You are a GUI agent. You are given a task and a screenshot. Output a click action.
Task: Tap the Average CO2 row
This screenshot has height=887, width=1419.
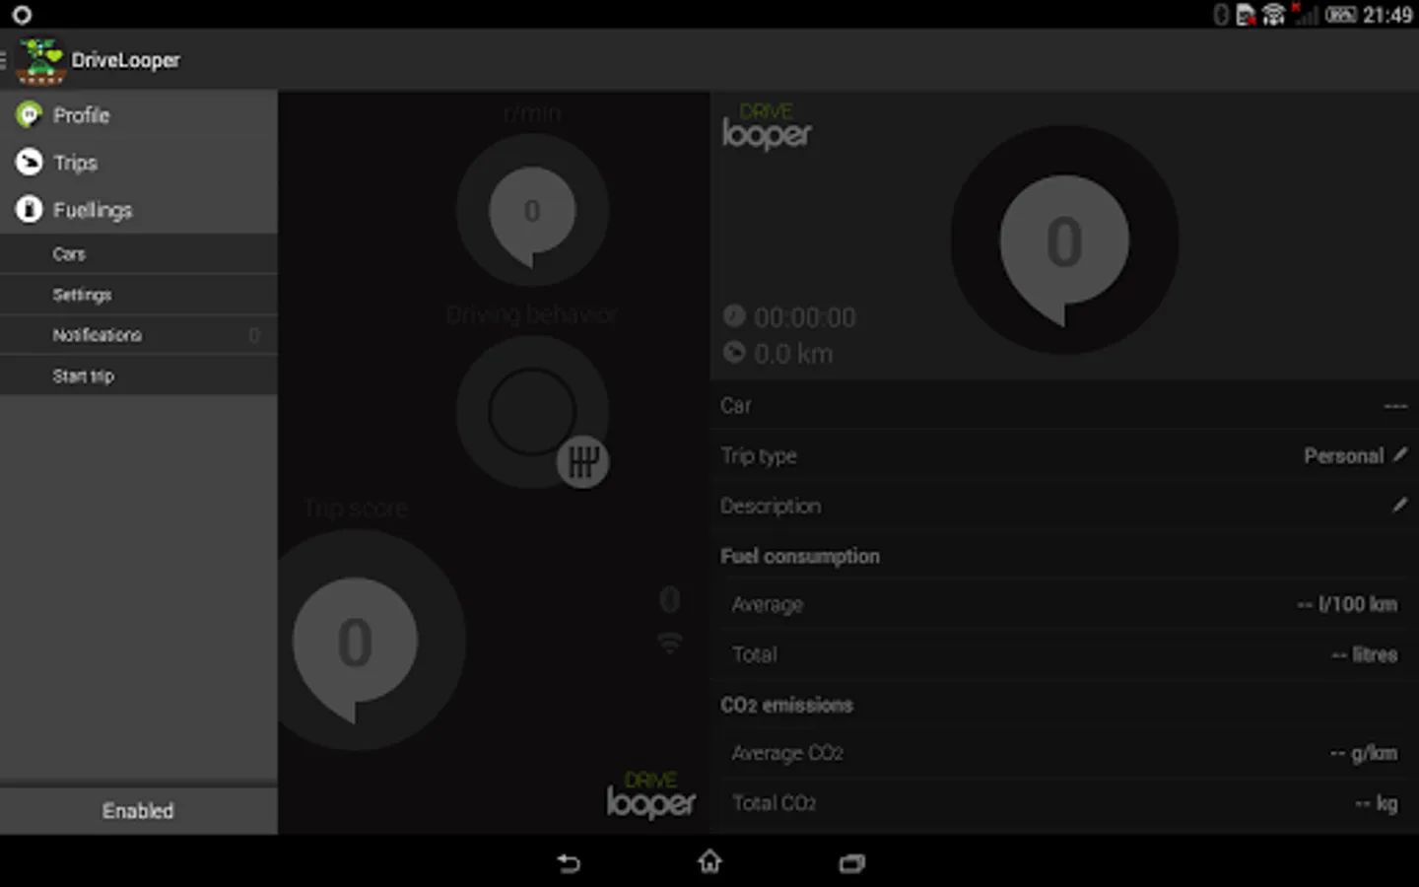[1064, 753]
